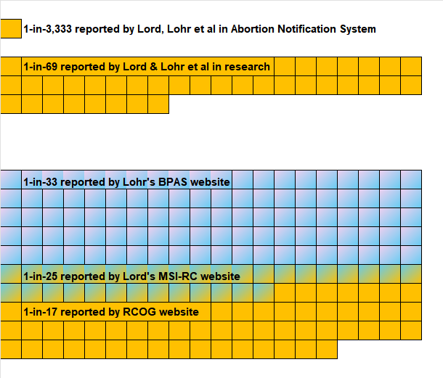
Task: Click the final orange square in the bottom row
Action: click(x=327, y=350)
